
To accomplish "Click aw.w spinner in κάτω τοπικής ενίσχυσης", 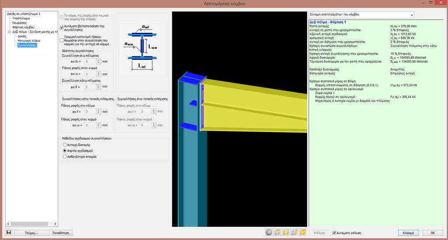I will tap(98, 125).
